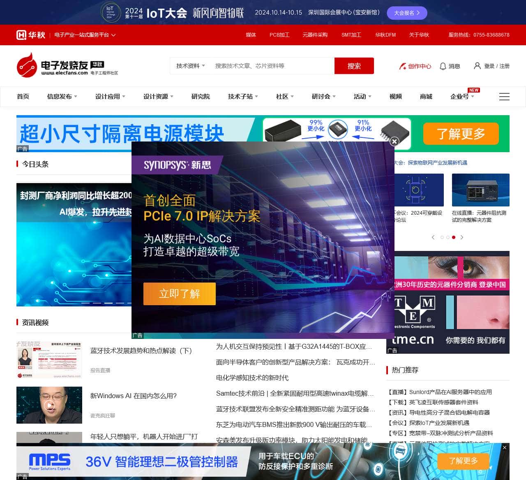Open 关于华秋 in the top bar
The width and height of the screenshot is (526, 480).
click(419, 35)
